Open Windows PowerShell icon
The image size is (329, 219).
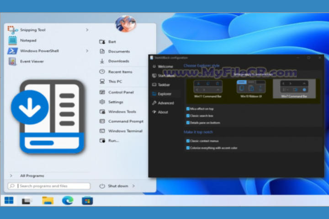pos(12,51)
